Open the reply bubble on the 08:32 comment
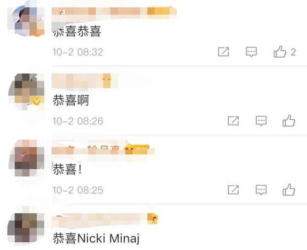 (251, 52)
